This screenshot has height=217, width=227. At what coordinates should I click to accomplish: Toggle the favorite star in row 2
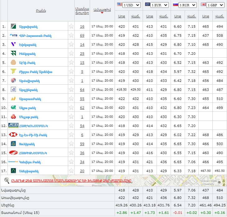[x=71, y=35]
